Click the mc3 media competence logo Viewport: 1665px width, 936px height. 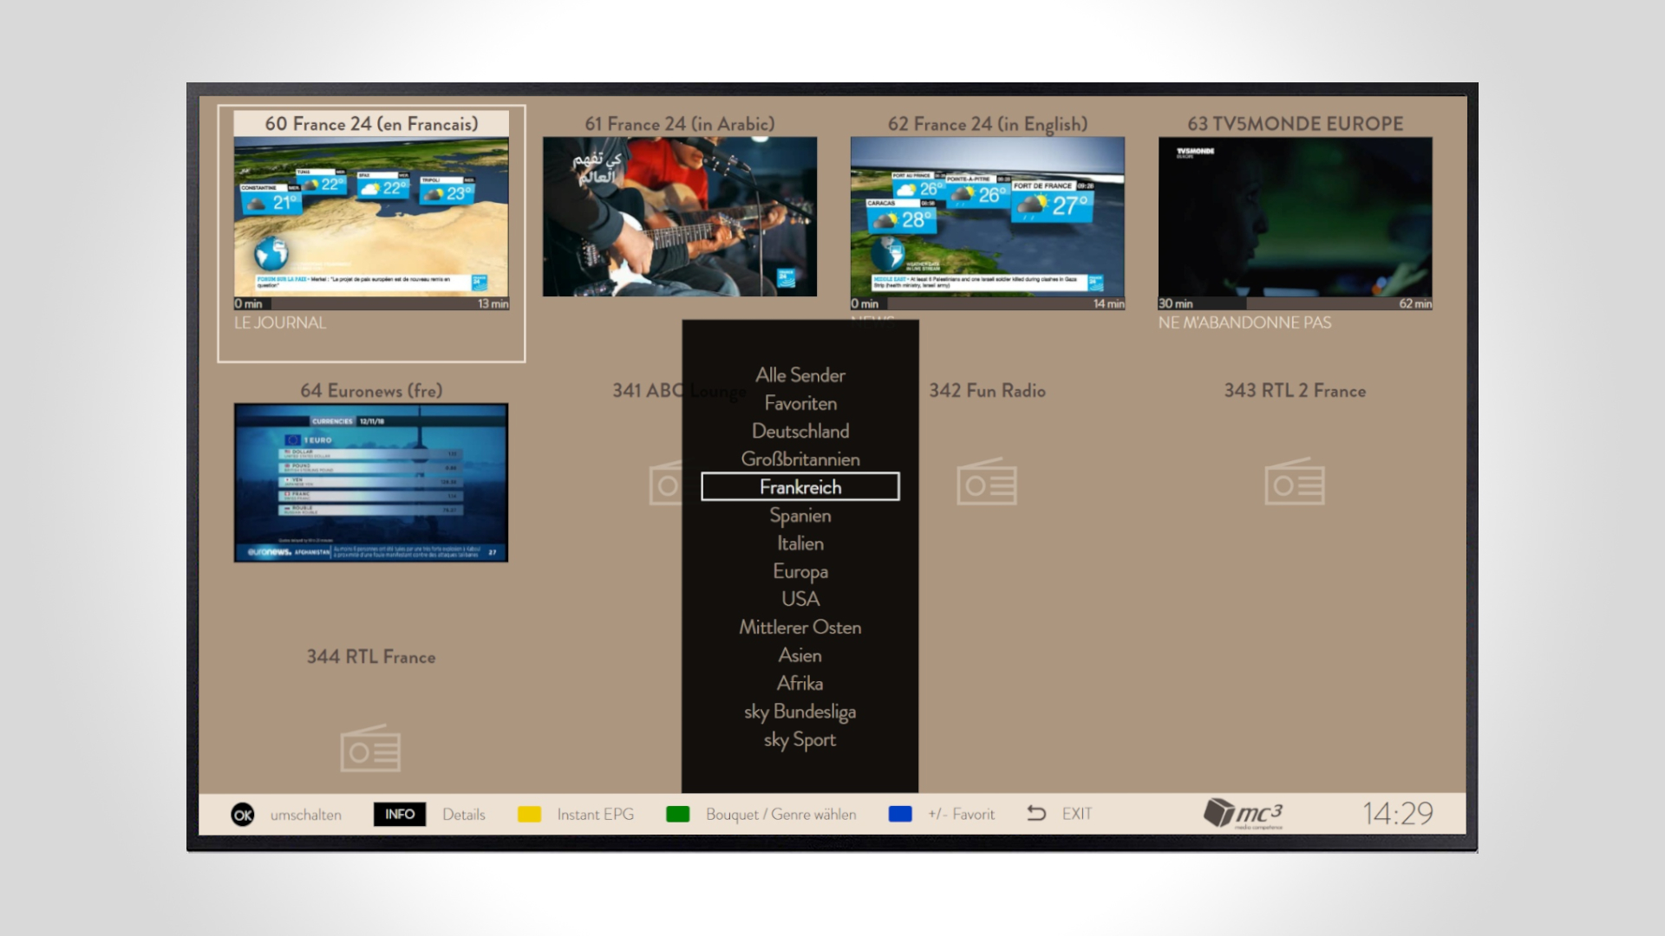coord(1244,814)
